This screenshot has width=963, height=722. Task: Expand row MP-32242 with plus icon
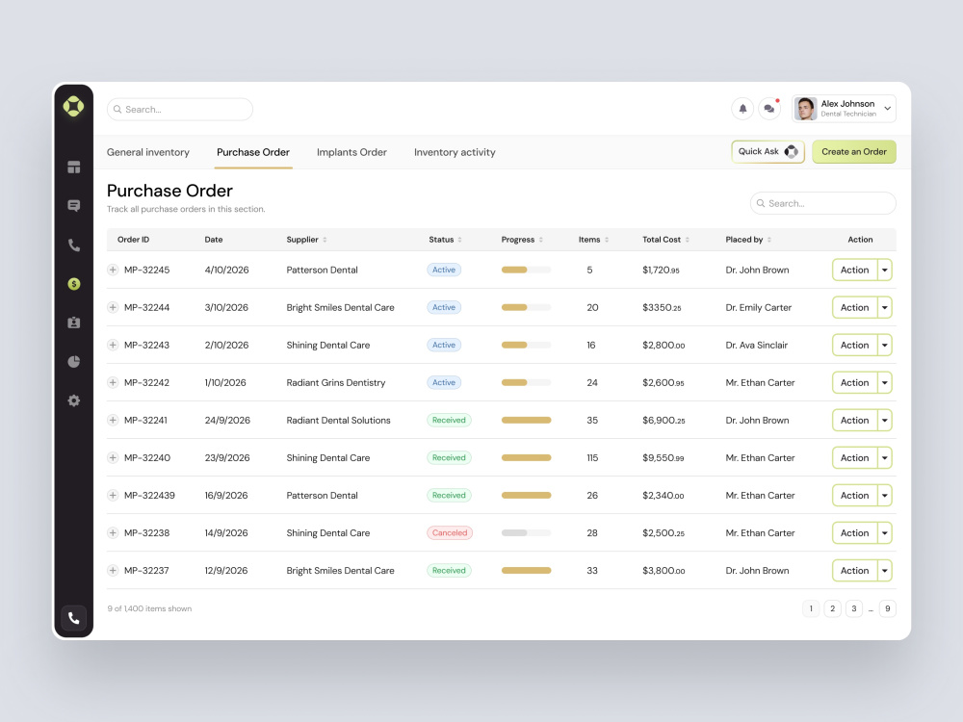tap(113, 382)
